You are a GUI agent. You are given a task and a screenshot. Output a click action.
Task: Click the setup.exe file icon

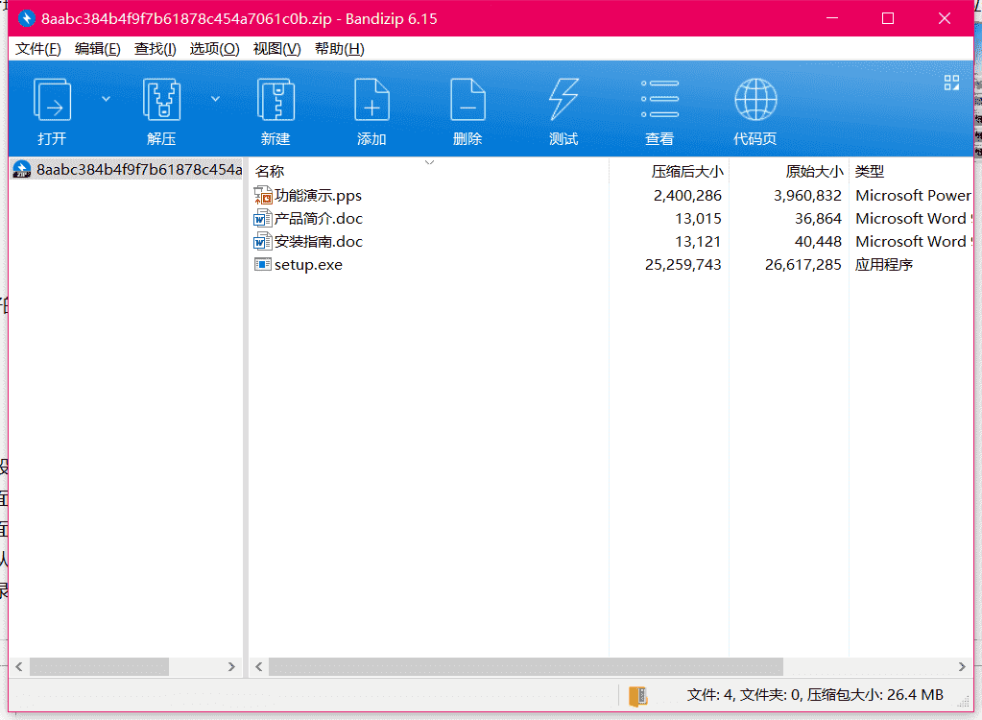click(262, 265)
